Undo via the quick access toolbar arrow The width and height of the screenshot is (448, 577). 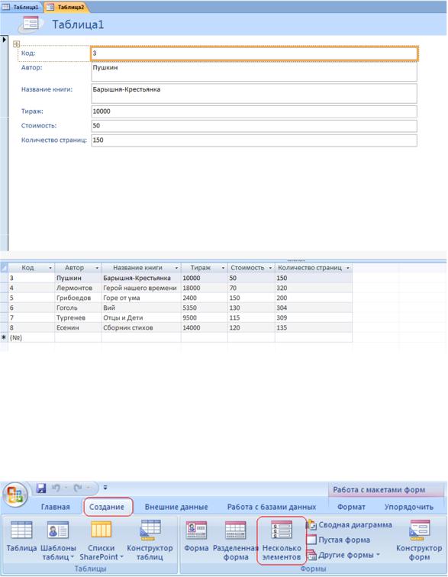(x=56, y=488)
